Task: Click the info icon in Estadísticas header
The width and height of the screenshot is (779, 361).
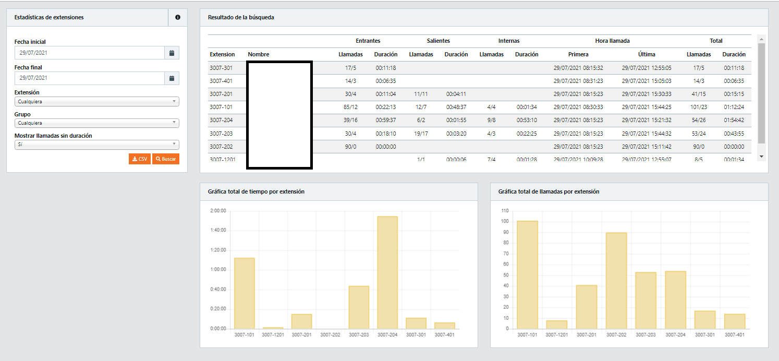Action: 178,17
